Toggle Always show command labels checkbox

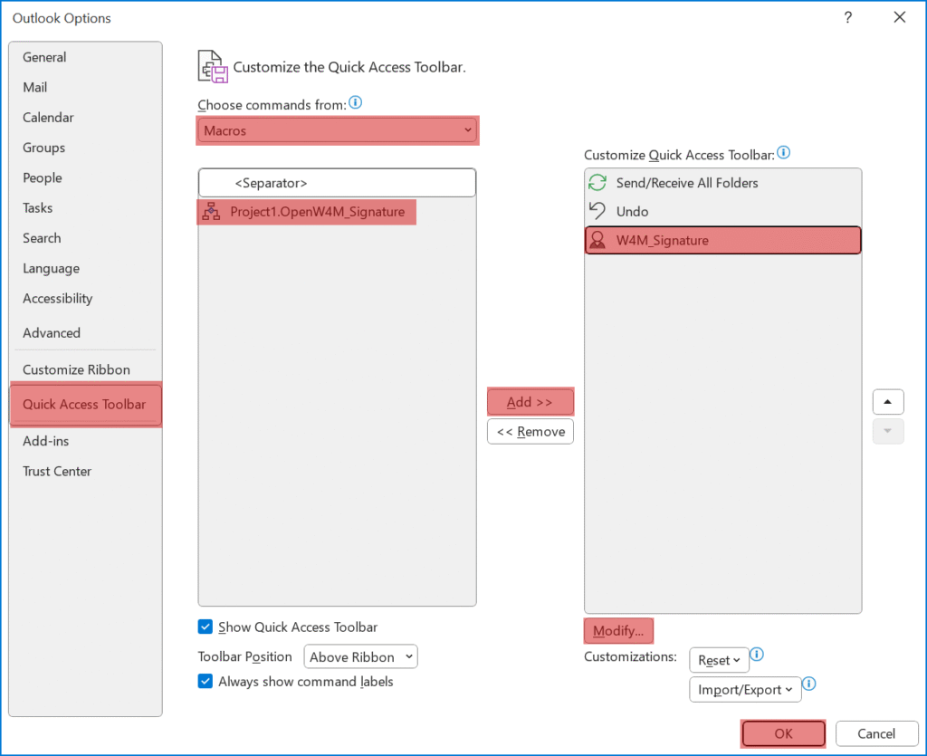(x=205, y=681)
